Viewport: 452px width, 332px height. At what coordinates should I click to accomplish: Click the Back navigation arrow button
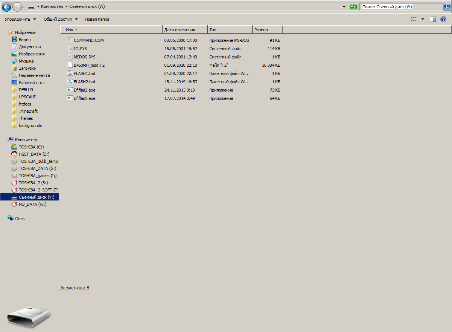6,7
